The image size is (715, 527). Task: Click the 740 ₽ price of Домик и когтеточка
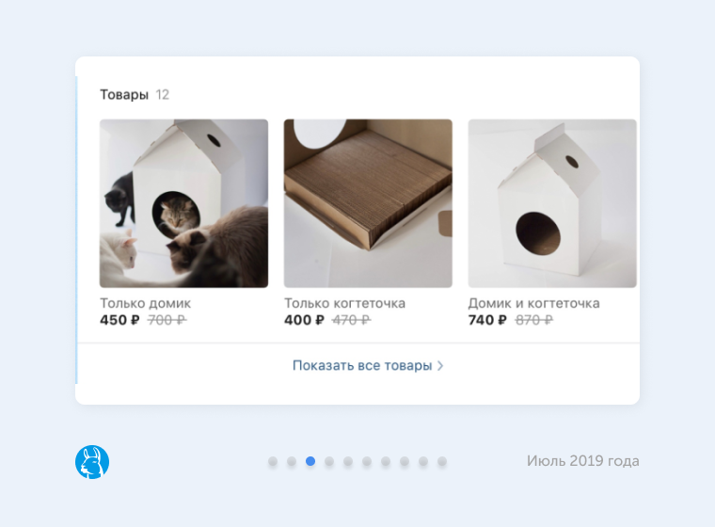click(x=487, y=320)
